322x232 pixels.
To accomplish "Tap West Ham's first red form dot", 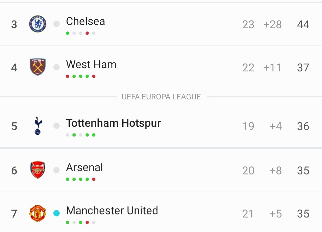I will [x=68, y=76].
